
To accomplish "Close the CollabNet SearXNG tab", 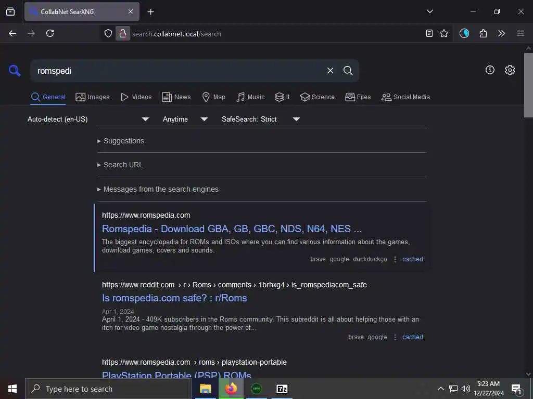I will [131, 11].
